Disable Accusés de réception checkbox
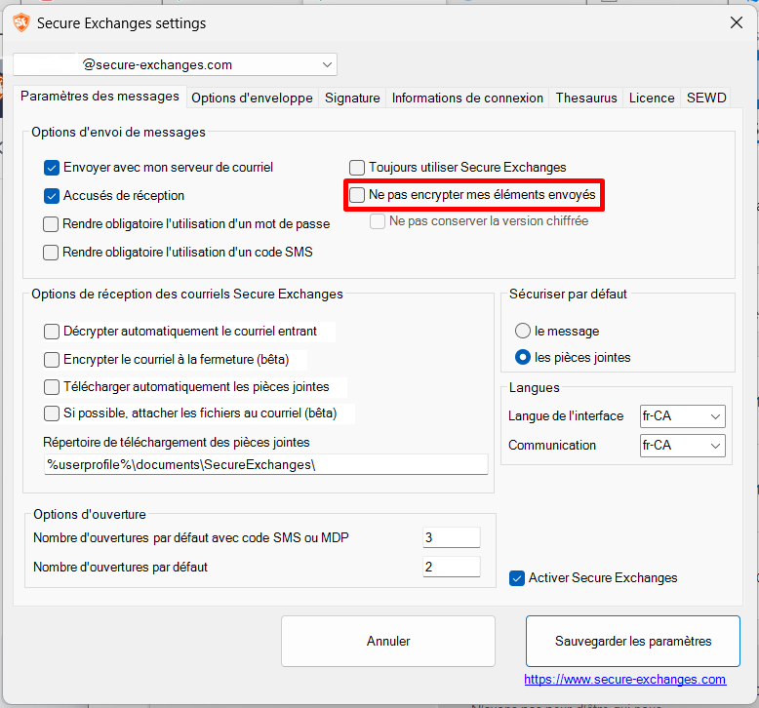 click(52, 195)
